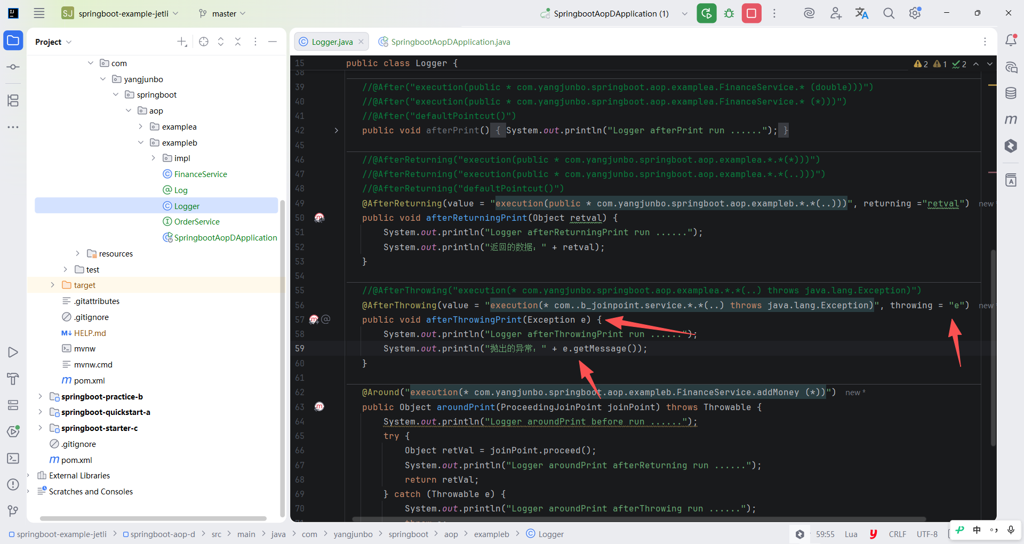Open the Project view mode dropdown
This screenshot has width=1024, height=544.
(x=53, y=42)
